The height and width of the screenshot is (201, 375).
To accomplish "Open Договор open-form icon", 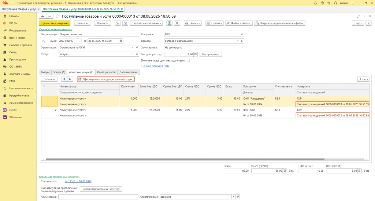I will click(242, 41).
